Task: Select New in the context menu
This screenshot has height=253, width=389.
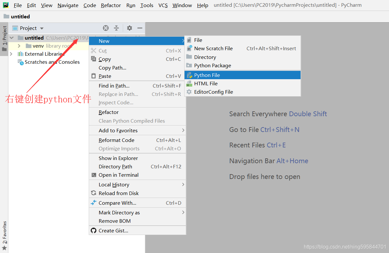Action: pyautogui.click(x=137, y=41)
